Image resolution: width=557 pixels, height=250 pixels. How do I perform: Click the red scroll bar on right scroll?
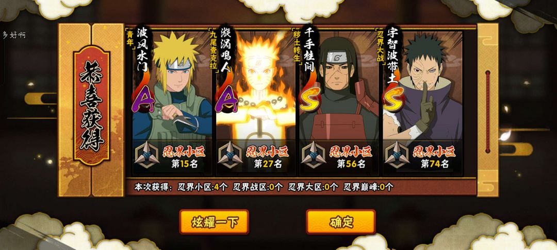[488, 112]
